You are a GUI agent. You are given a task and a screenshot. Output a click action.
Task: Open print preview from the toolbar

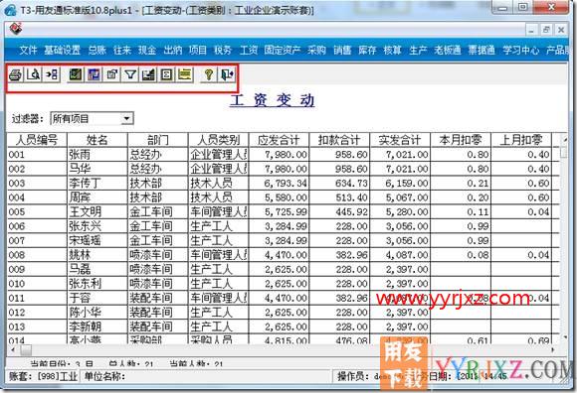[x=34, y=74]
